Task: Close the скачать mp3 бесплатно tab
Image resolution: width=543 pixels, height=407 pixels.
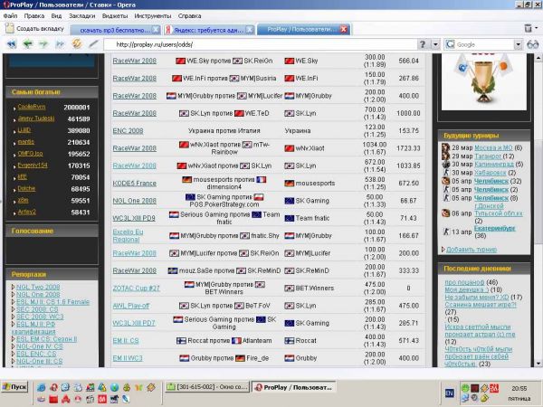Action: 157,30
